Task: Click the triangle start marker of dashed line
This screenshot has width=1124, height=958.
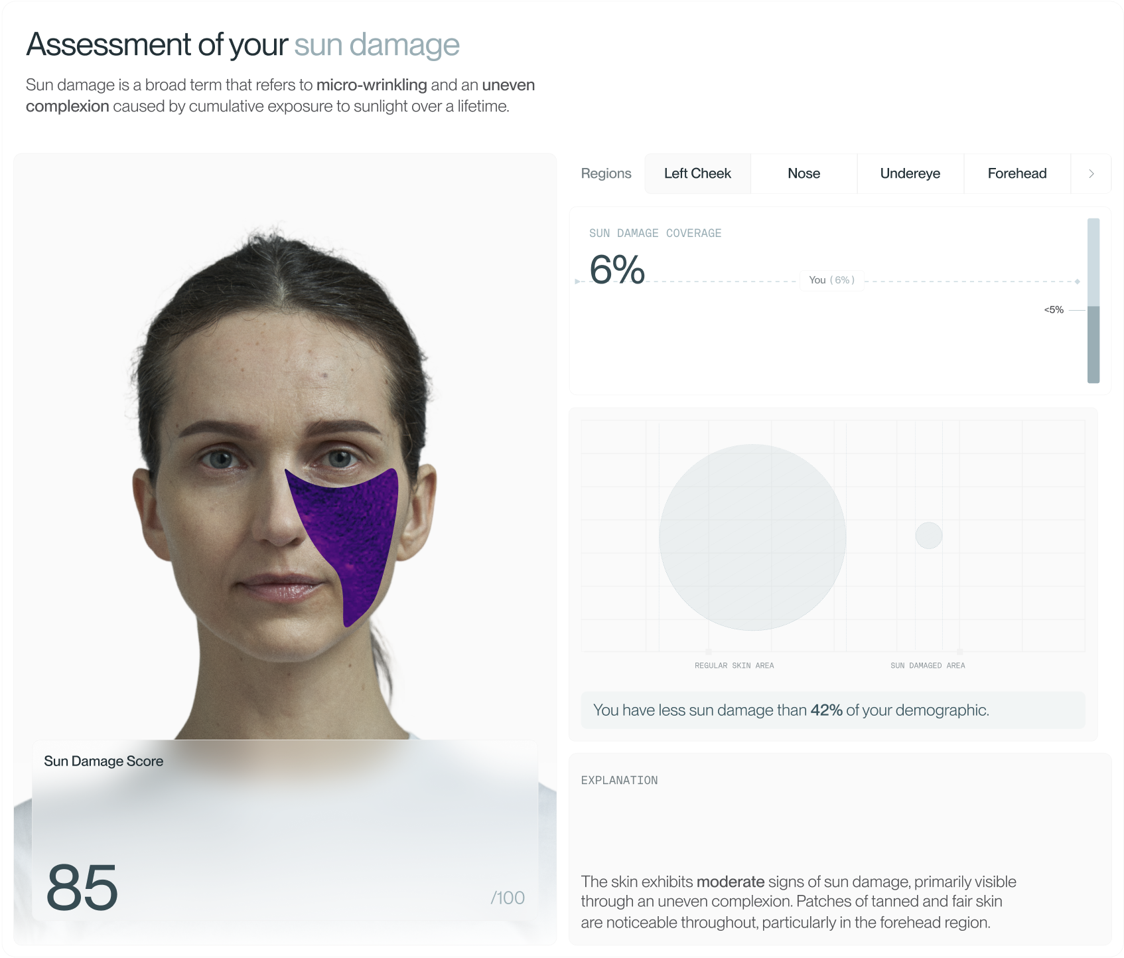Action: [x=577, y=281]
